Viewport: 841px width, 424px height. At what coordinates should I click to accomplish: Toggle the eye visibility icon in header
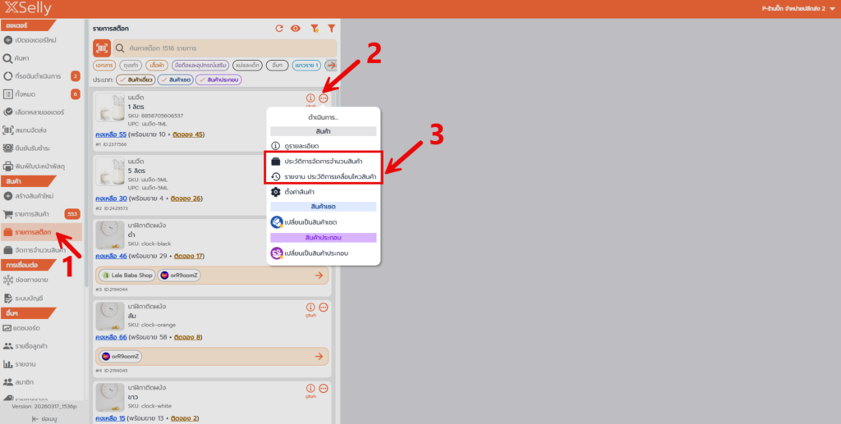pyautogui.click(x=296, y=28)
